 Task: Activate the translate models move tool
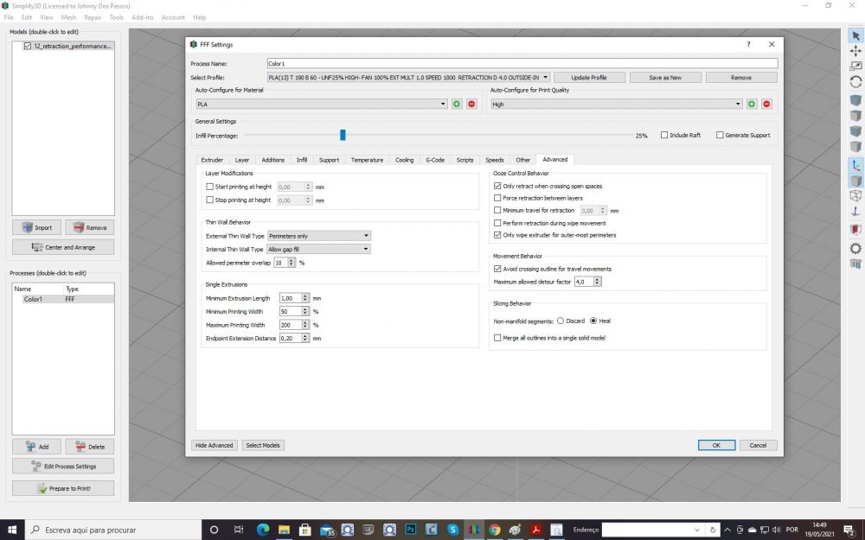[855, 51]
